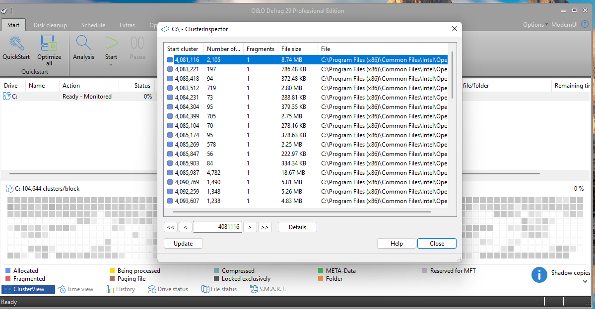This screenshot has height=309, width=595.
Task: Click the Fragmented legend color swatch
Action: click(x=8, y=278)
